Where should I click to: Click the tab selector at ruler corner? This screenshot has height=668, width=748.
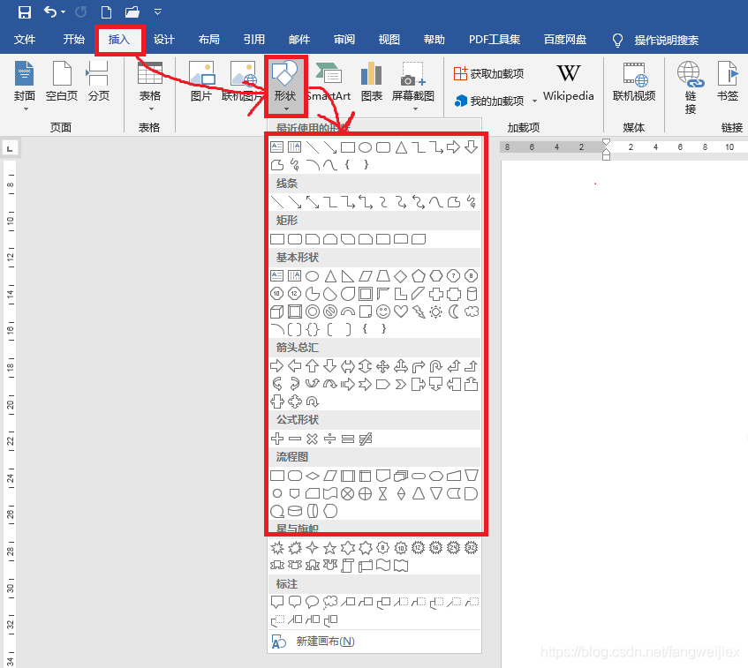click(x=10, y=148)
